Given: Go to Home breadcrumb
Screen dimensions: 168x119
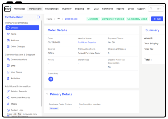Looking at the screenshot, I should click(49, 19).
